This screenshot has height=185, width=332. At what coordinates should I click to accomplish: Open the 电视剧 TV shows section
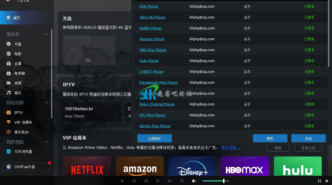click(18, 73)
